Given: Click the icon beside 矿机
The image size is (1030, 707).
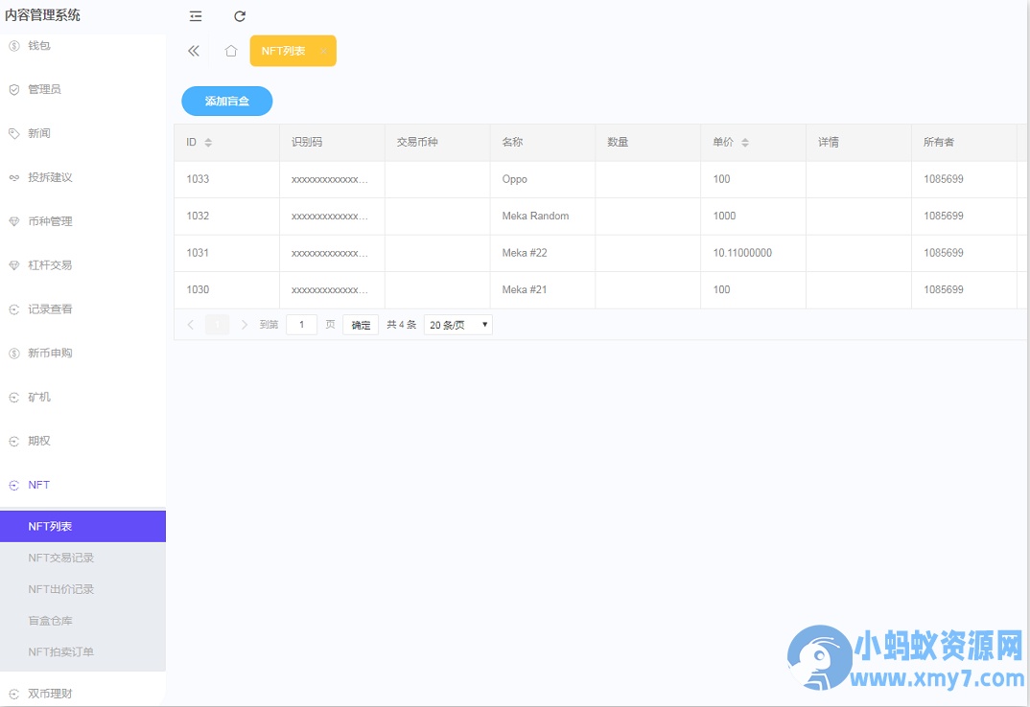Looking at the screenshot, I should coord(13,398).
